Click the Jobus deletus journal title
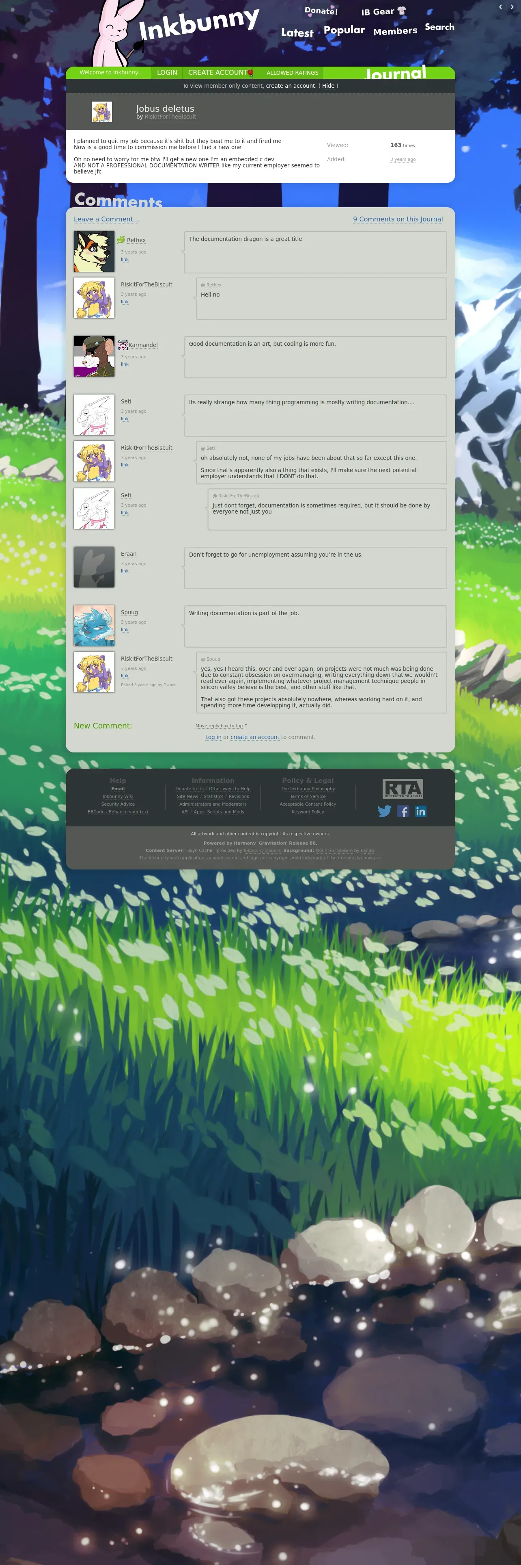 (165, 108)
